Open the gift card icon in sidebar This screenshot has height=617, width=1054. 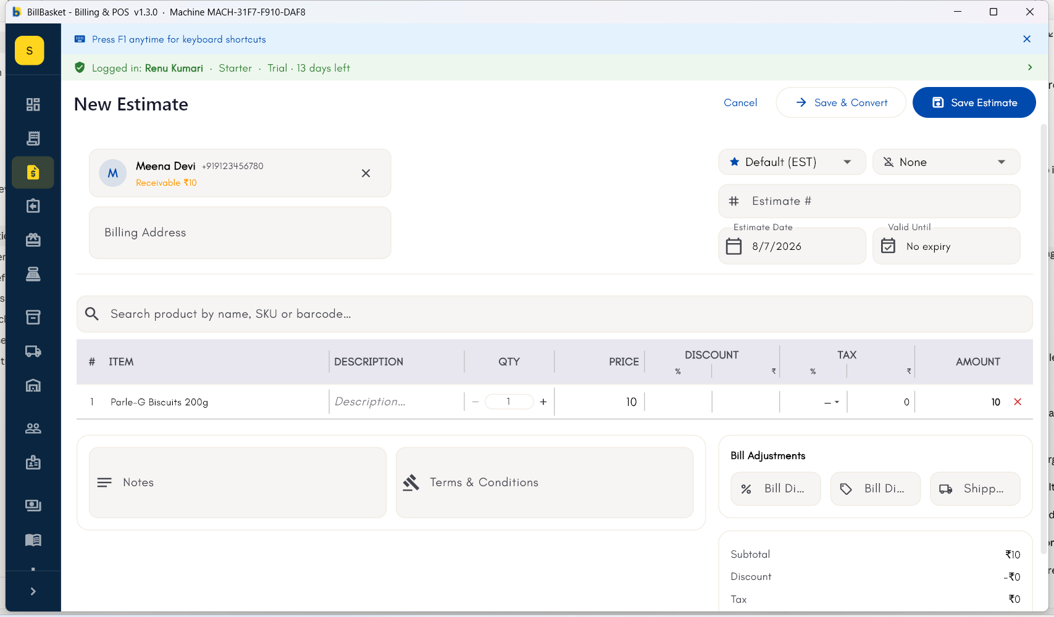33,239
